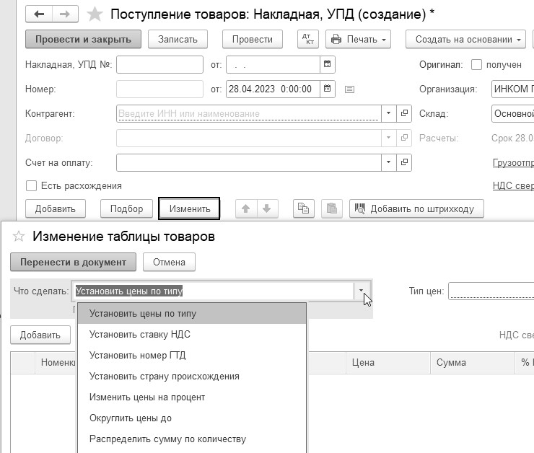
Task: Click the Организация field ИНКОМ
Action: pyautogui.click(x=512, y=89)
